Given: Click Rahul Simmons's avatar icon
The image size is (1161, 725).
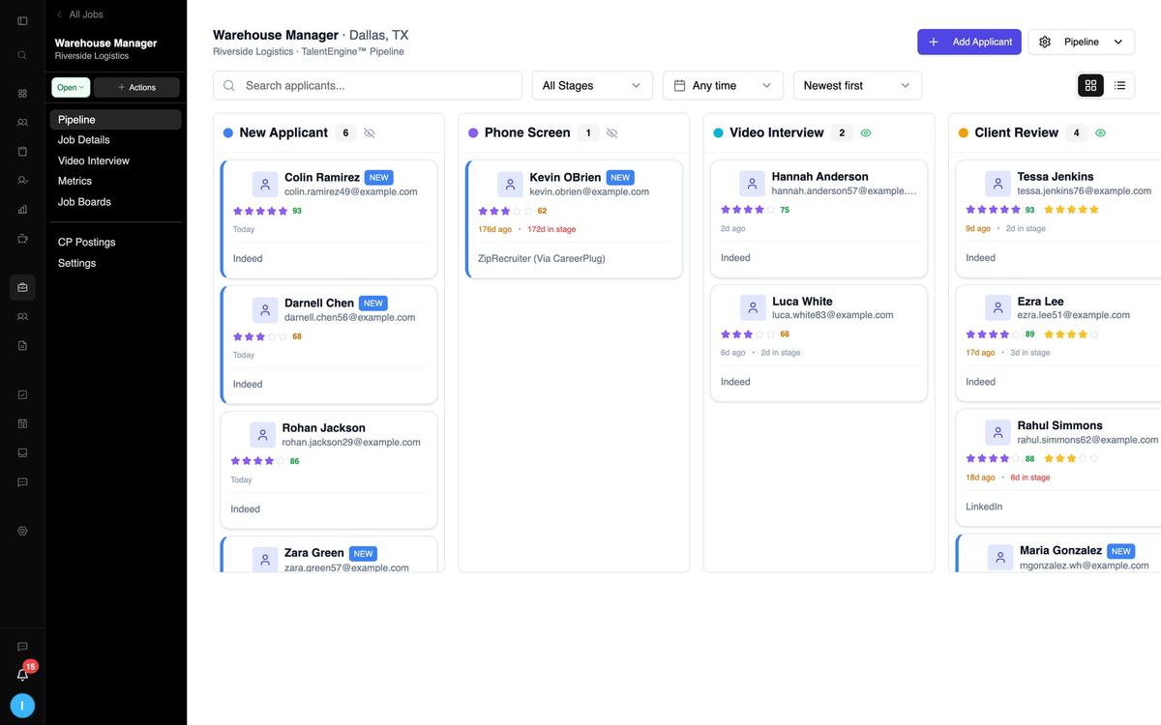Looking at the screenshot, I should [997, 432].
